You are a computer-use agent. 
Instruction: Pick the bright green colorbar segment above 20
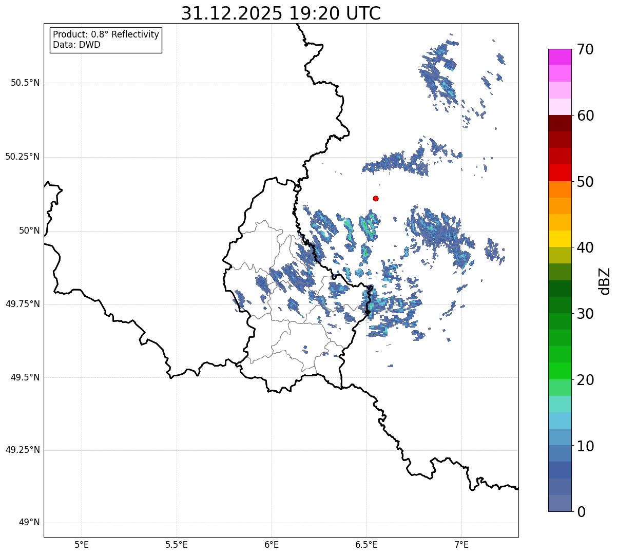pyautogui.click(x=560, y=371)
